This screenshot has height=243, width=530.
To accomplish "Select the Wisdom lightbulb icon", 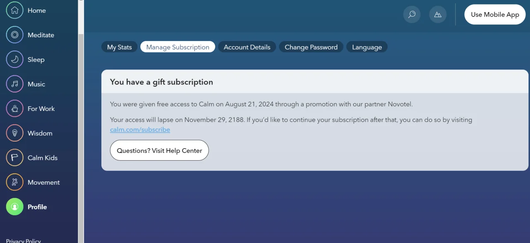I will 14,133.
